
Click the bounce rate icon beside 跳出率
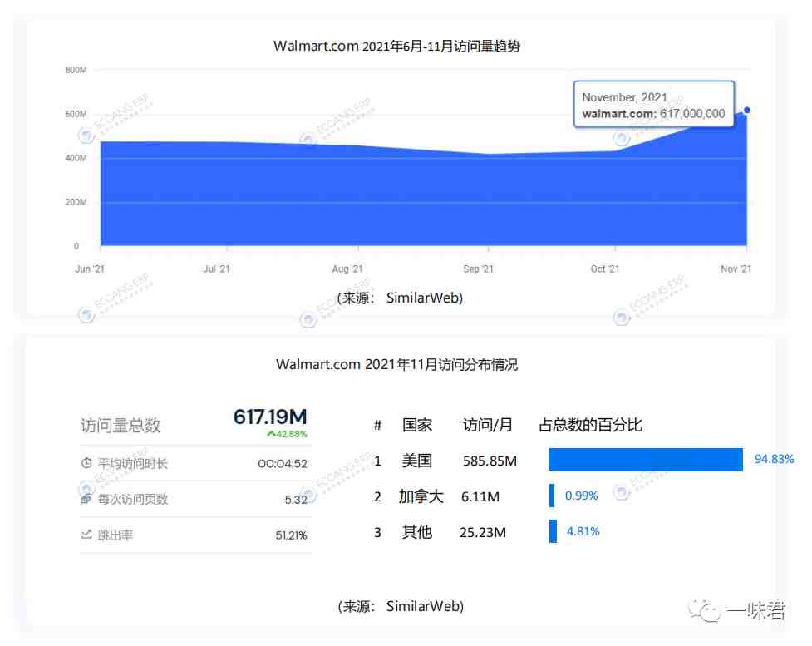point(86,534)
